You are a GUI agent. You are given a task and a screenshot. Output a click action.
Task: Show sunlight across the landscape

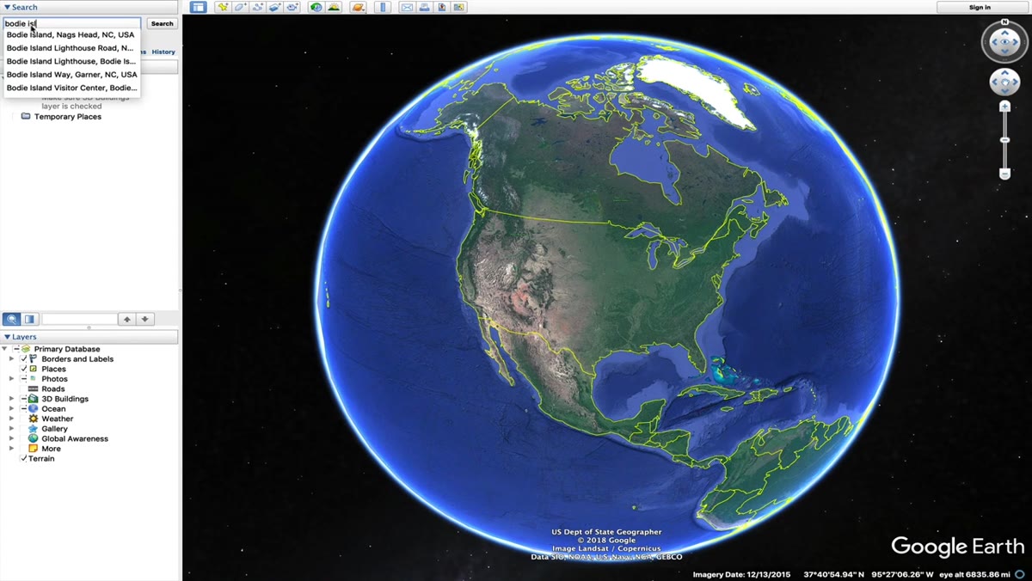334,7
